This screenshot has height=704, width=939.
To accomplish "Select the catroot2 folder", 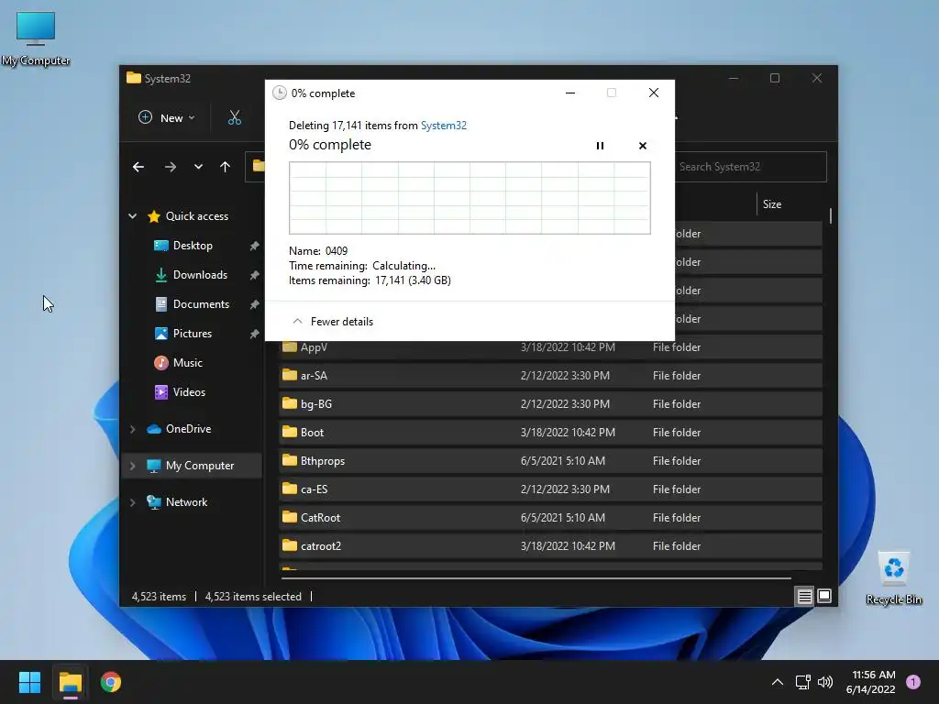I will (550, 546).
